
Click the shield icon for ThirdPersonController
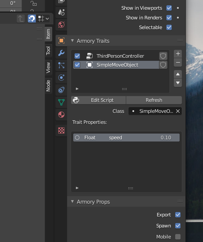163,56
